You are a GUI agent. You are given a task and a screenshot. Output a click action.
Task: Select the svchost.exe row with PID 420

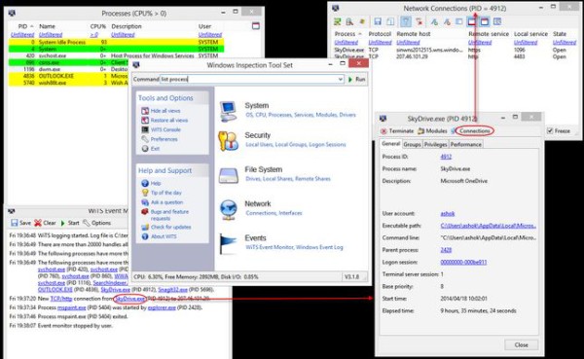116,55
